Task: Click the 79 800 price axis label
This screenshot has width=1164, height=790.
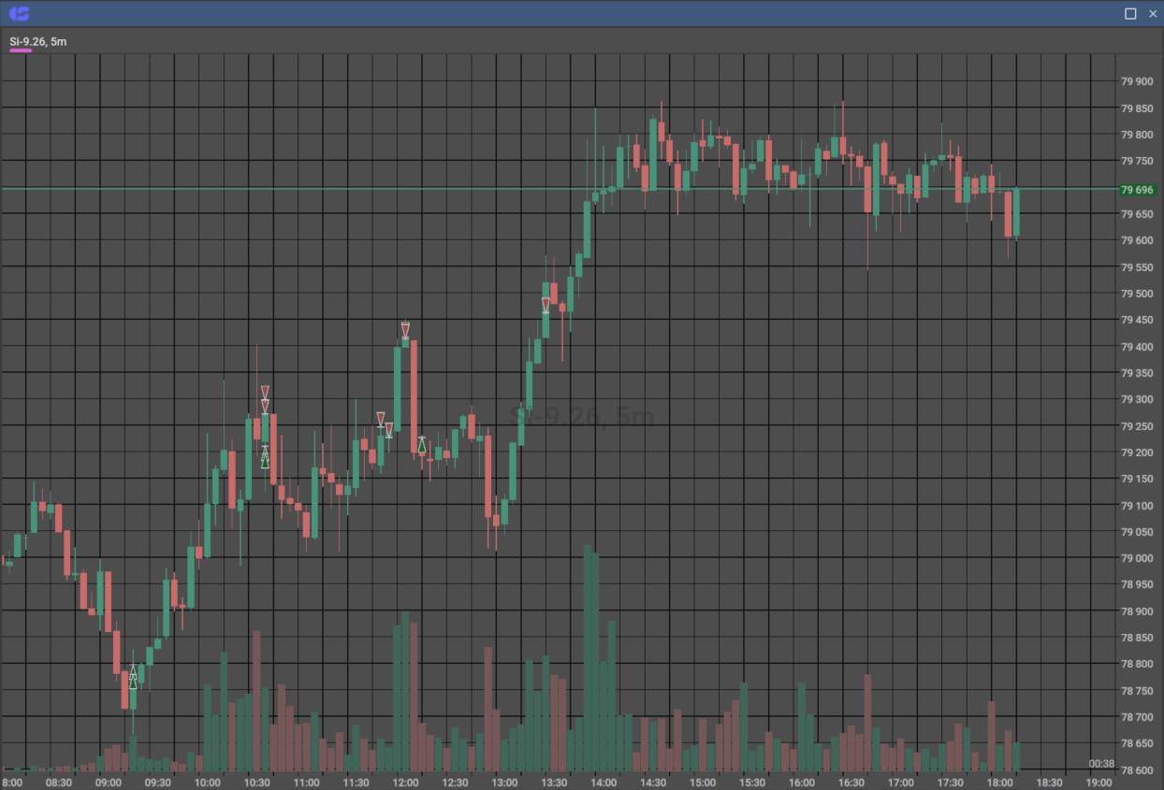Action: coord(1137,135)
